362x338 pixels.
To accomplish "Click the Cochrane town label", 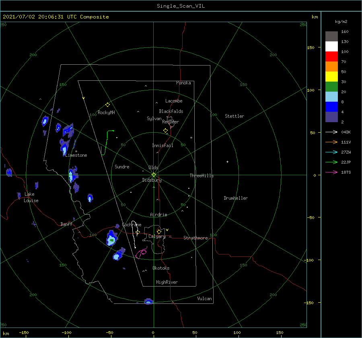I will [132, 225].
